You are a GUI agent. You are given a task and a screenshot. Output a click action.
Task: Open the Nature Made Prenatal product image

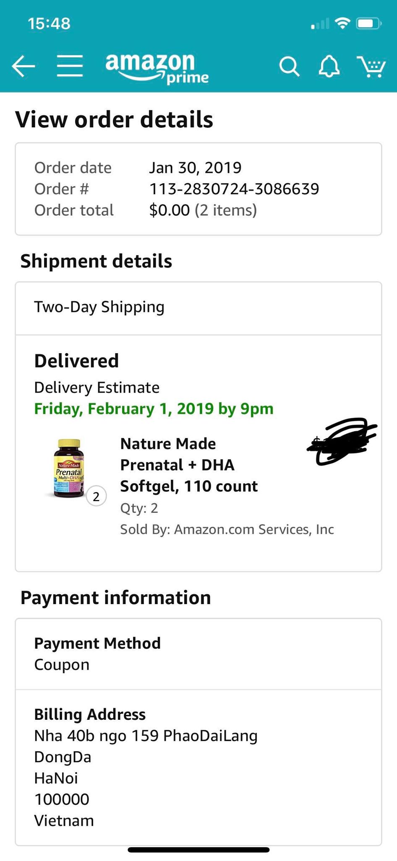coord(69,468)
